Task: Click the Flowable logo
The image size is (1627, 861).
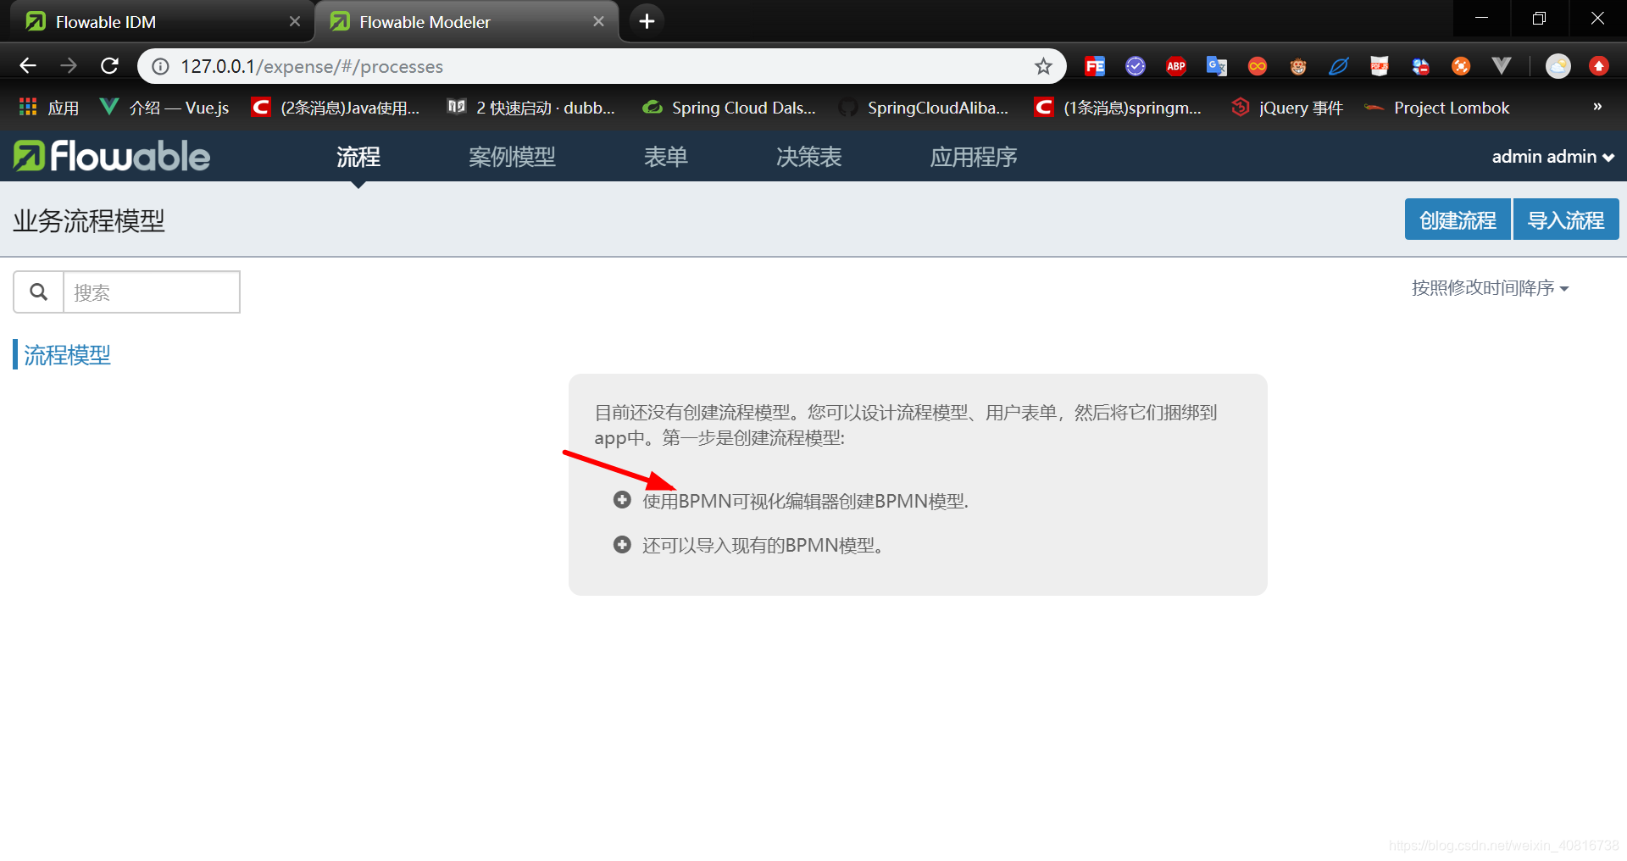Action: pos(110,156)
